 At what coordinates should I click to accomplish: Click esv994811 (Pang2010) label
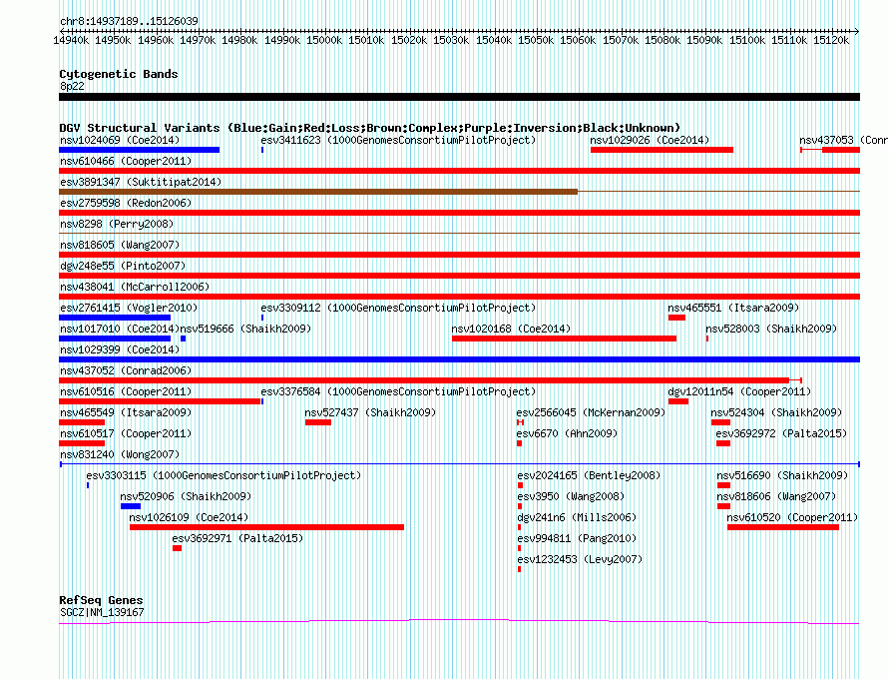click(577, 538)
